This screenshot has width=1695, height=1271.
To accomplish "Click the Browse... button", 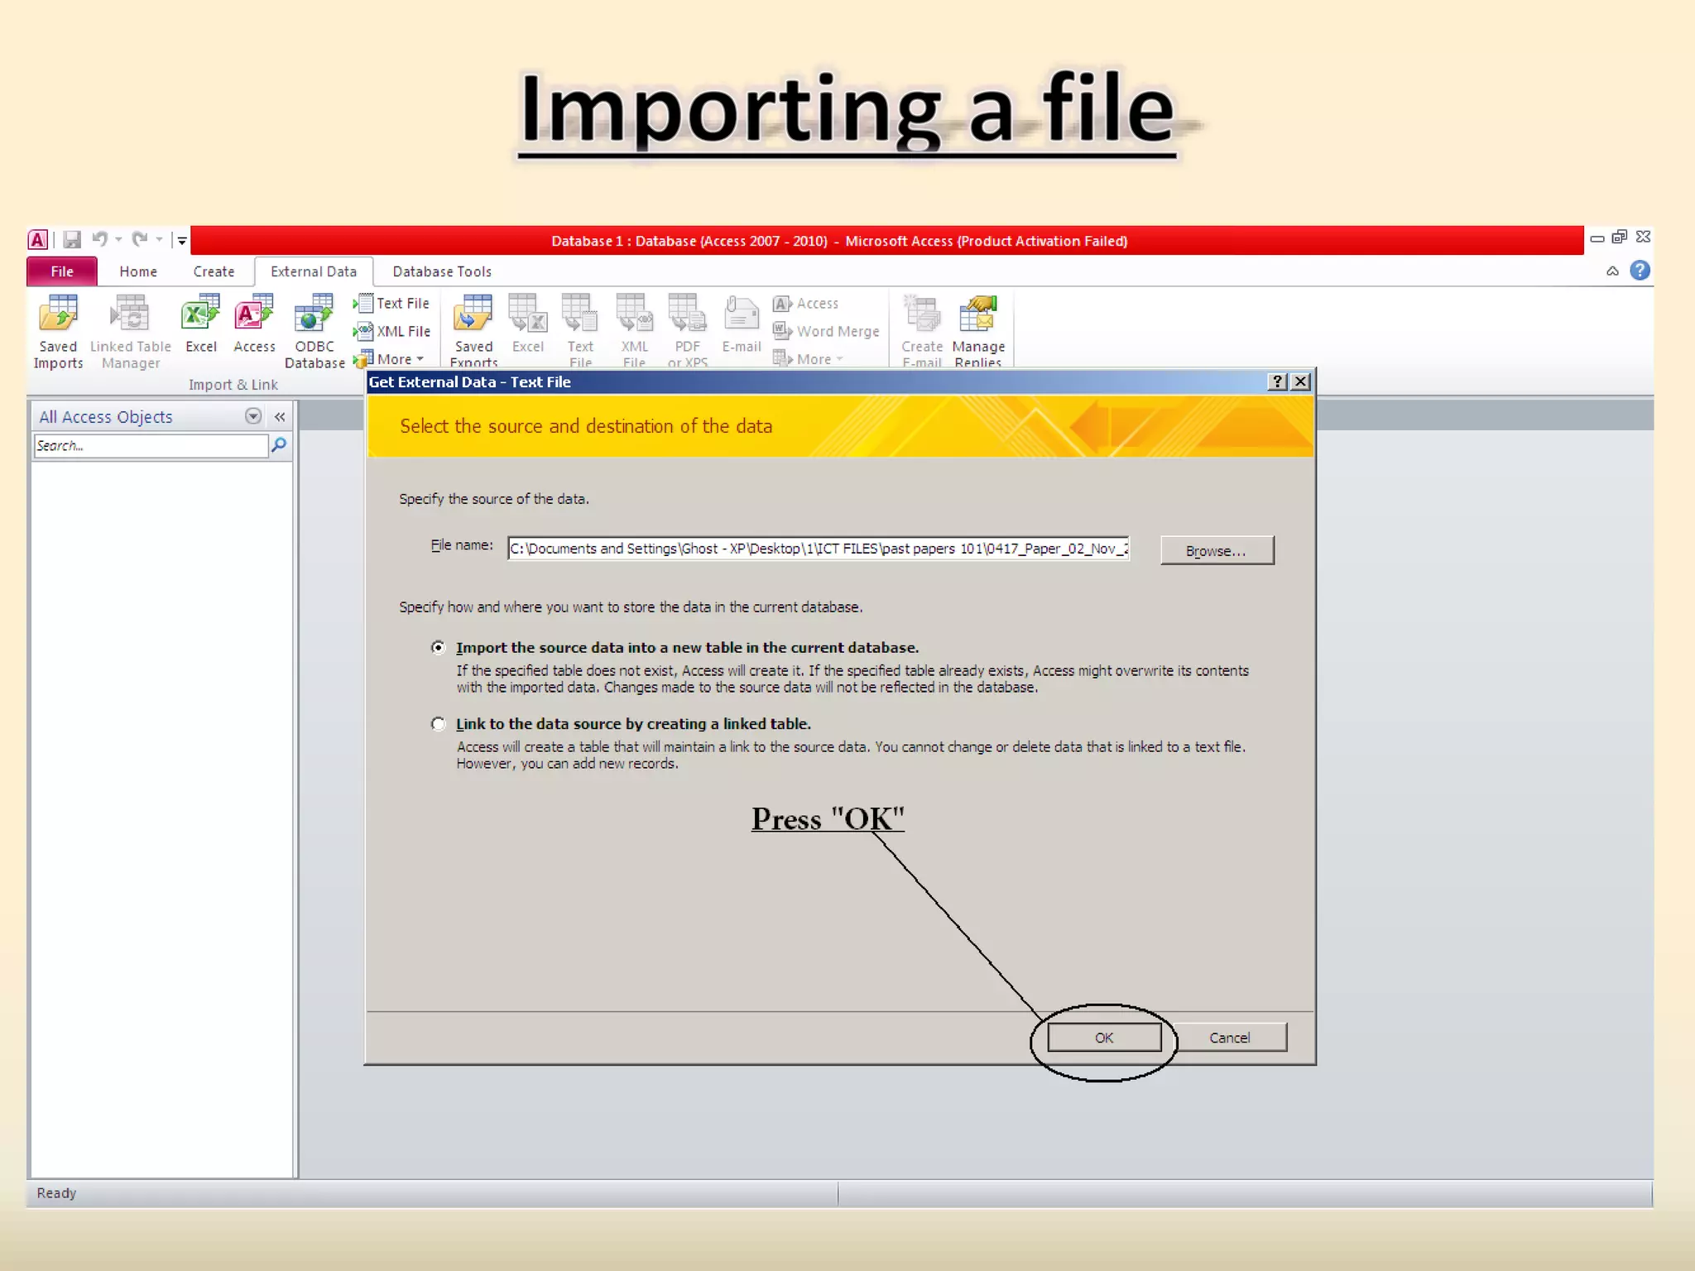I will tap(1216, 551).
